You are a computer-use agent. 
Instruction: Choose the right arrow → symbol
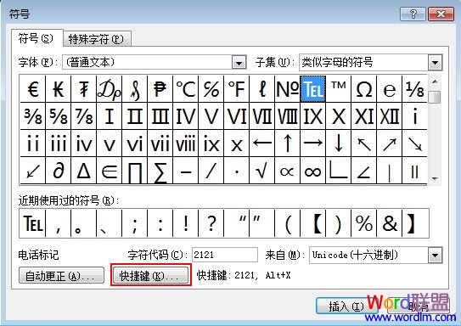tap(312, 143)
